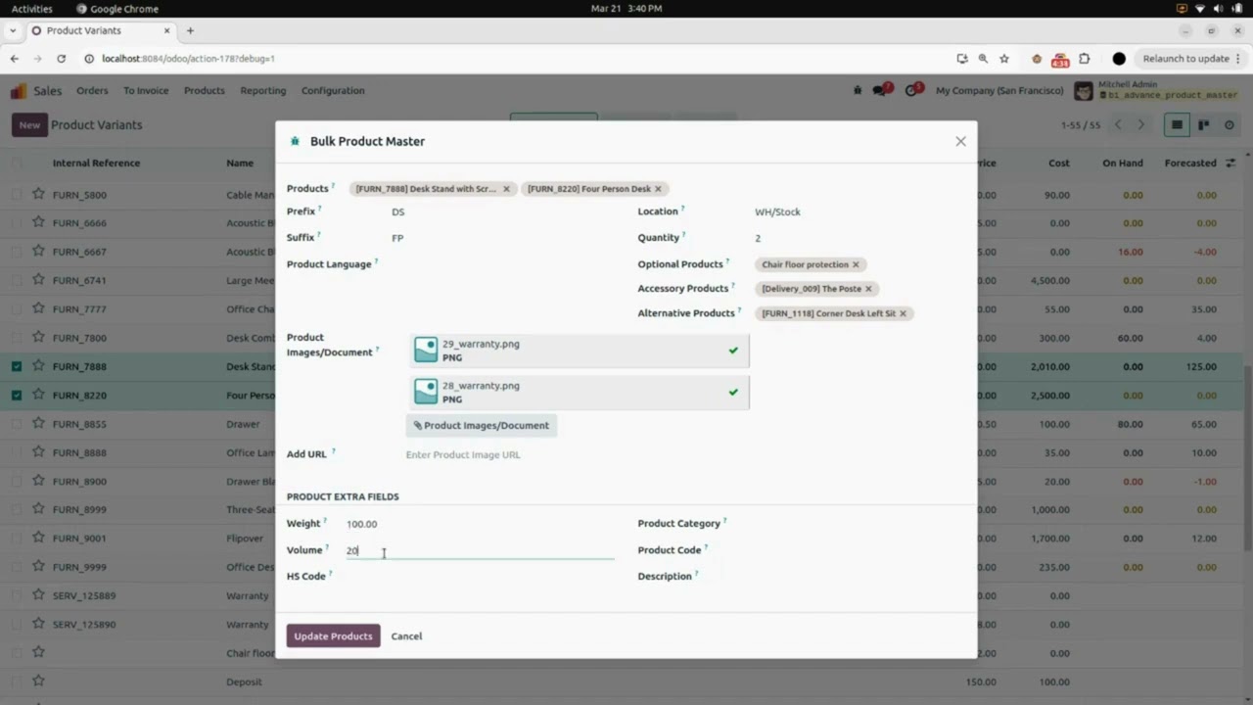Check the FURN_6666 row checkbox

17,223
